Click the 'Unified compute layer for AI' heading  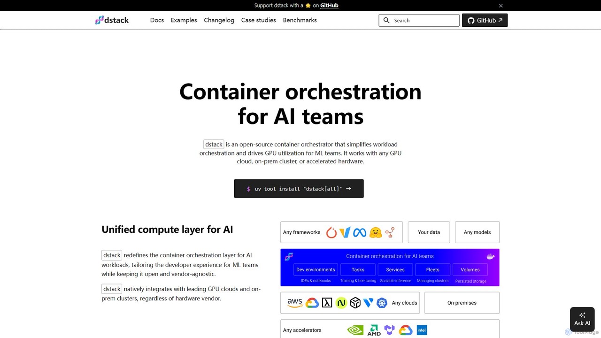(x=167, y=230)
